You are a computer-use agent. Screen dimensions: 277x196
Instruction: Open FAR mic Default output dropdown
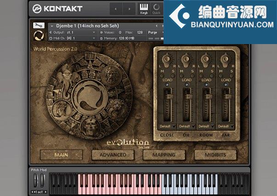click(226, 126)
